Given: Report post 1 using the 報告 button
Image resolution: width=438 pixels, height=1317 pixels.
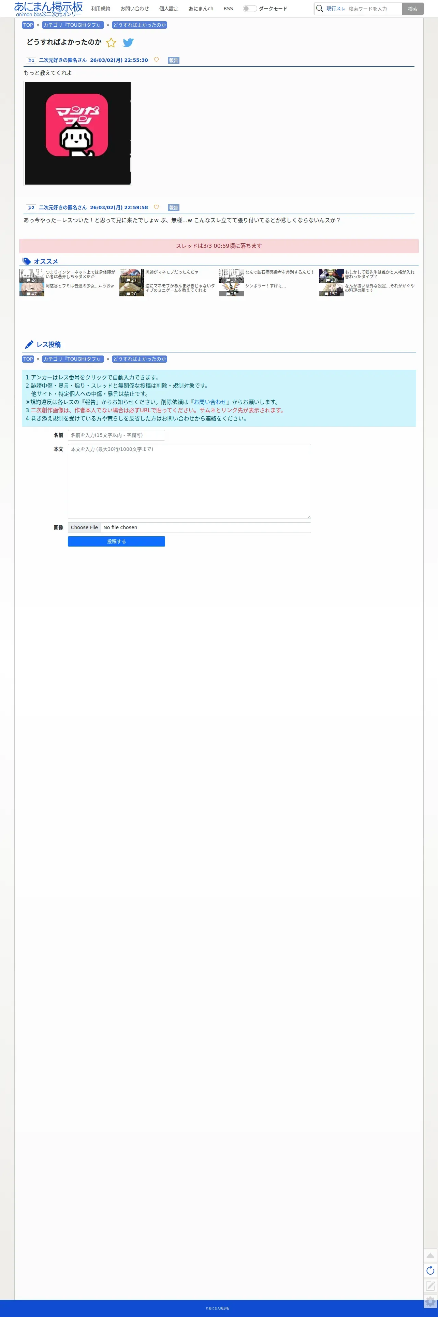Looking at the screenshot, I should point(174,60).
